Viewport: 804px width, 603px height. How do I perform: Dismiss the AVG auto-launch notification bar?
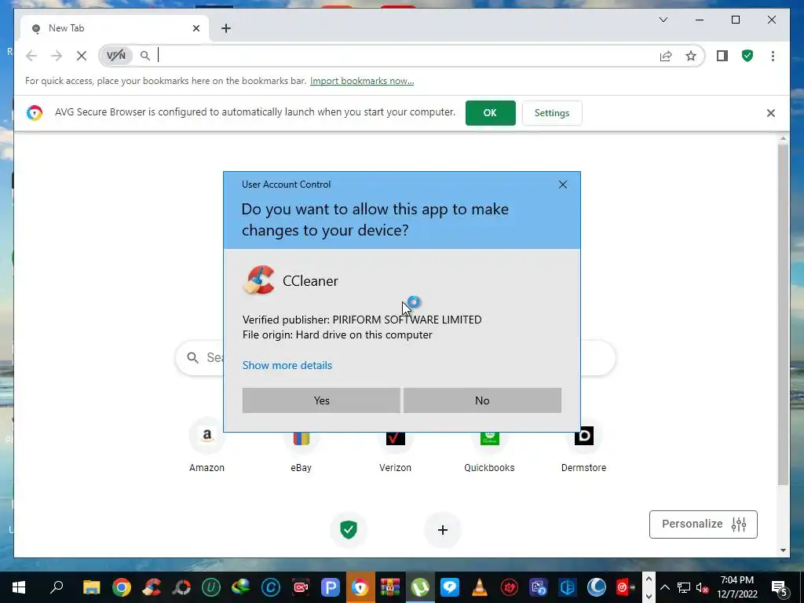coord(771,113)
